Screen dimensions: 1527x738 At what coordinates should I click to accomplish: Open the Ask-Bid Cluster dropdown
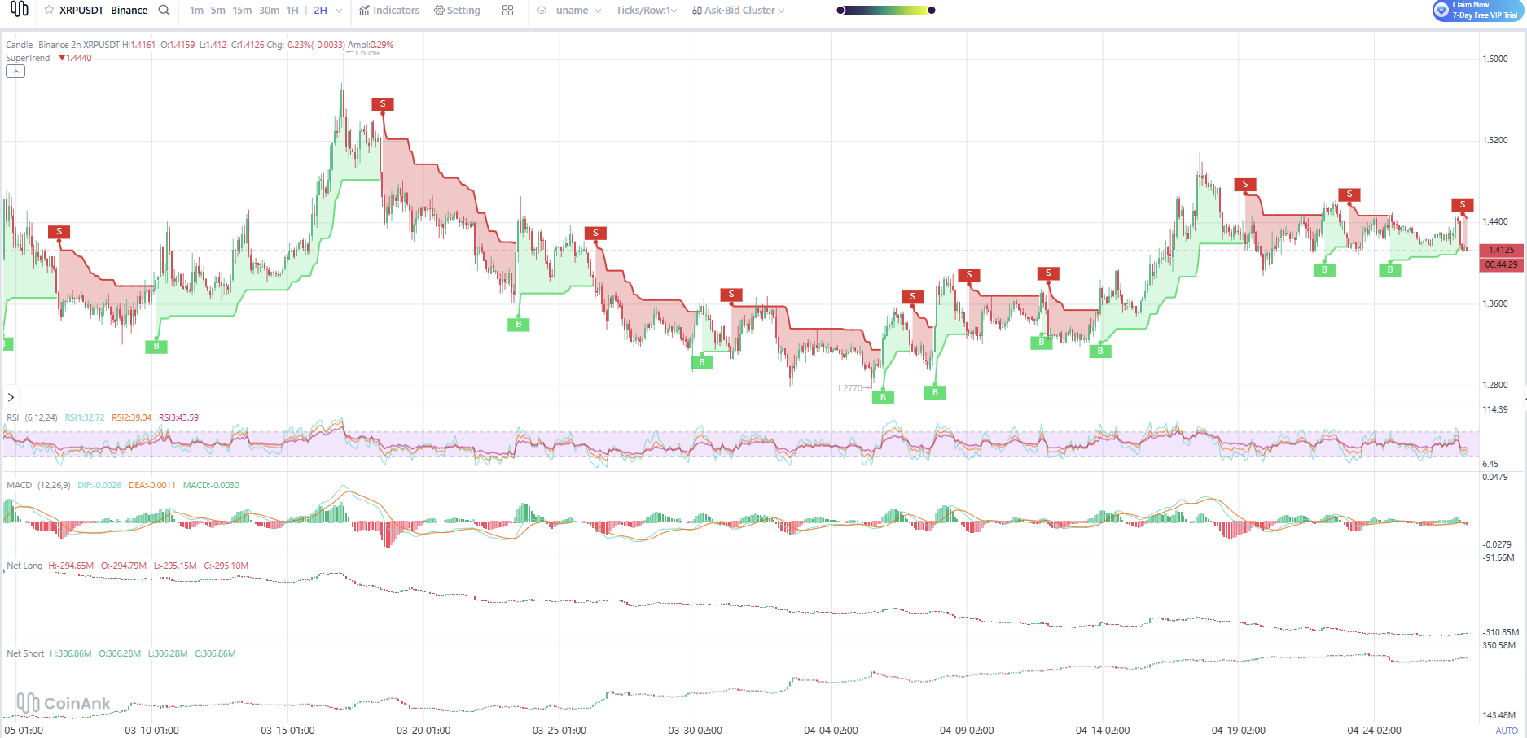738,11
